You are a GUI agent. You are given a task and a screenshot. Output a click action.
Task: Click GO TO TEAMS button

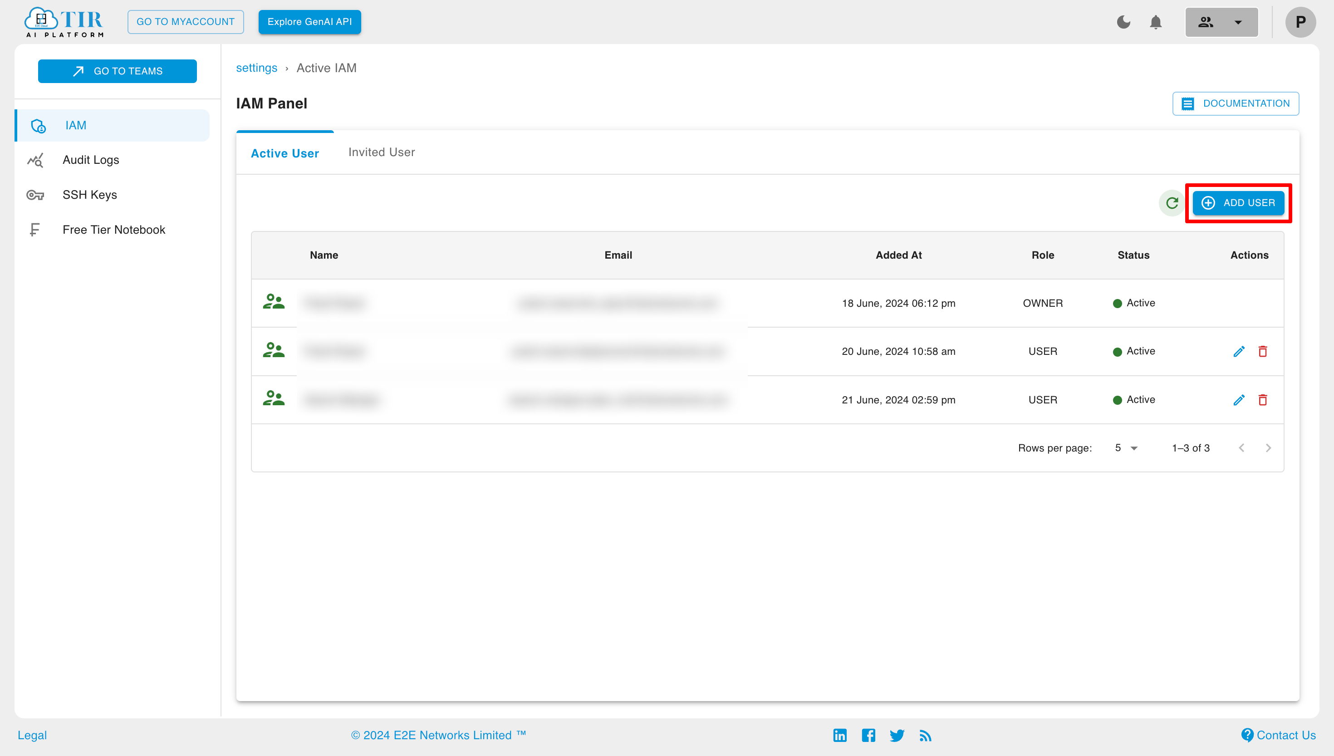[x=118, y=71]
